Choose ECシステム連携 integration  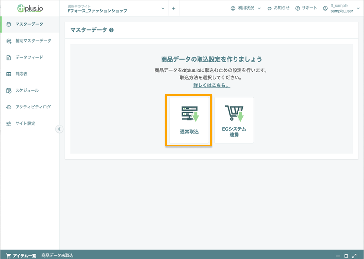tap(234, 120)
